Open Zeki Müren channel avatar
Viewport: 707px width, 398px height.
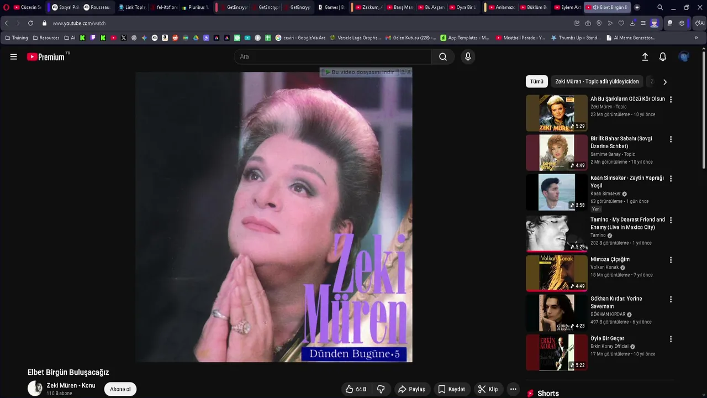click(35, 389)
